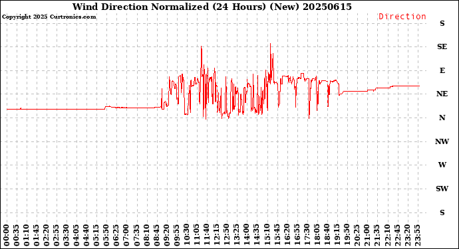Click the '11:40' time label
This screenshot has width=459, height=249.
(206, 235)
